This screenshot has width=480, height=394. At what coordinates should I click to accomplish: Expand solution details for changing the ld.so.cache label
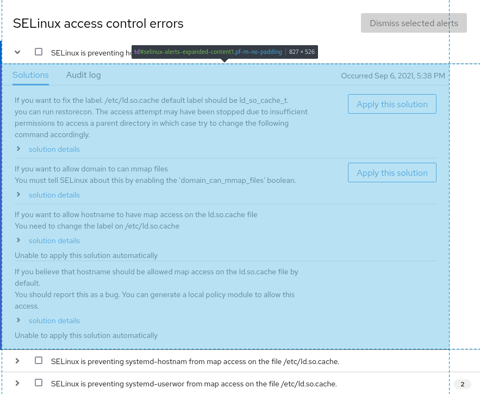pos(54,240)
